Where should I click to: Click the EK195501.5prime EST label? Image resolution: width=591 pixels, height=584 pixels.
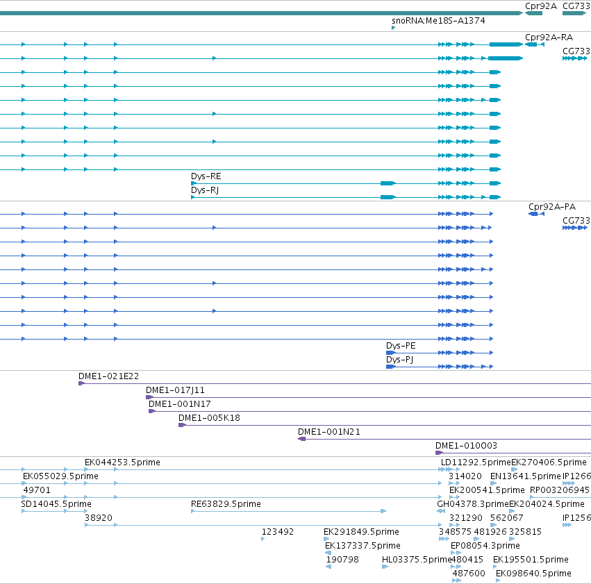click(x=531, y=560)
